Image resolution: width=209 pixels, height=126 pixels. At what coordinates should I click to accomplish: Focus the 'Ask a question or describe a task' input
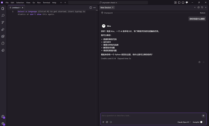pyautogui.click(x=151, y=116)
